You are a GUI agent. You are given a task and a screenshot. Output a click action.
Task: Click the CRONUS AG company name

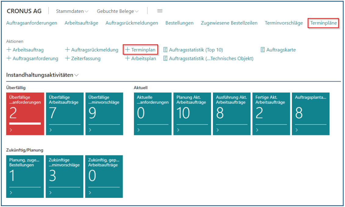click(24, 11)
